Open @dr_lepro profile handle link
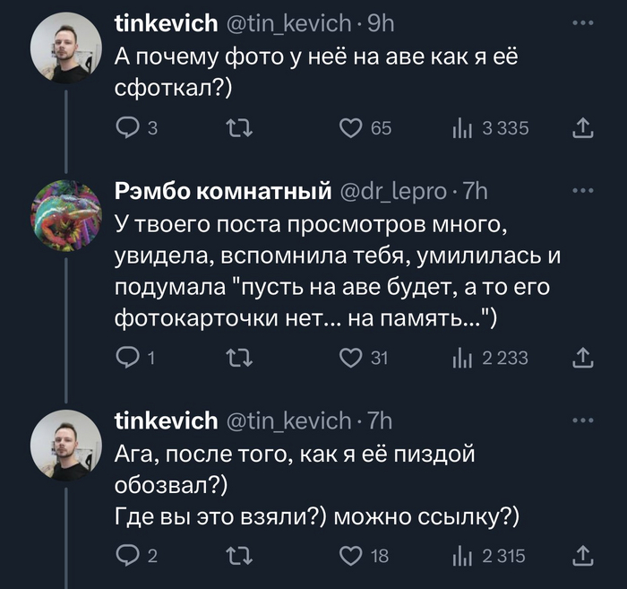Image resolution: width=627 pixels, height=589 pixels. 392,192
